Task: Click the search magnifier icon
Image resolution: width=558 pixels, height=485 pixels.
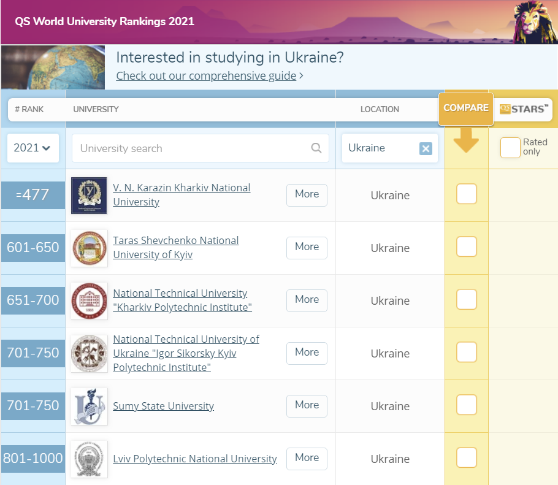Action: 316,148
